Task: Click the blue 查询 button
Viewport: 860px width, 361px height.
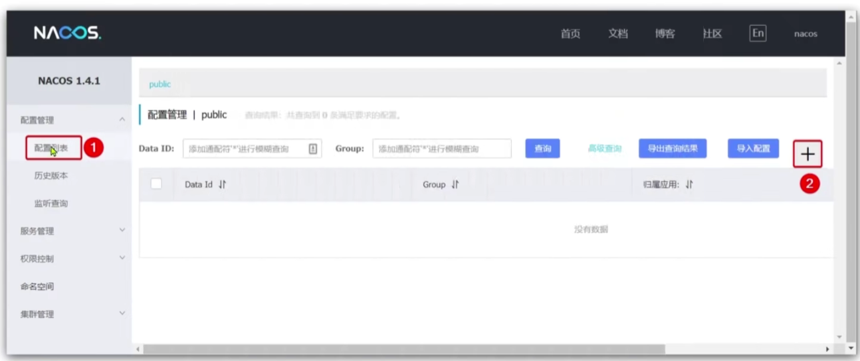Action: tap(542, 149)
